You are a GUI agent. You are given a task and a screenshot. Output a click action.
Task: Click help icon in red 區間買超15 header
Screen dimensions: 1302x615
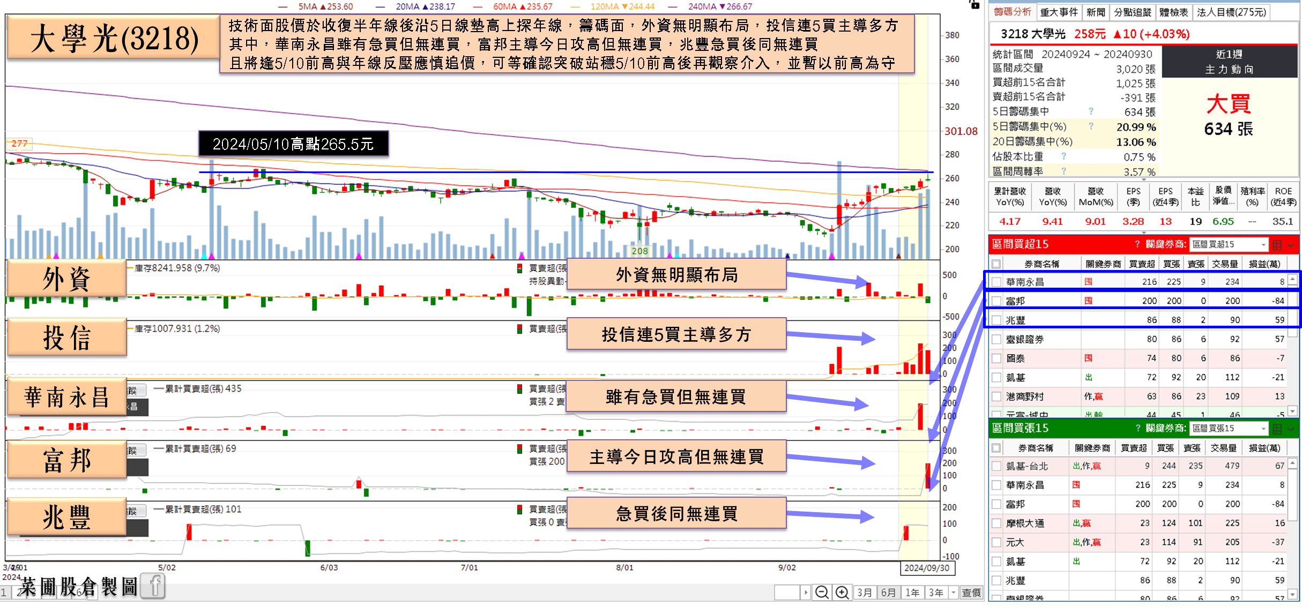click(1137, 244)
